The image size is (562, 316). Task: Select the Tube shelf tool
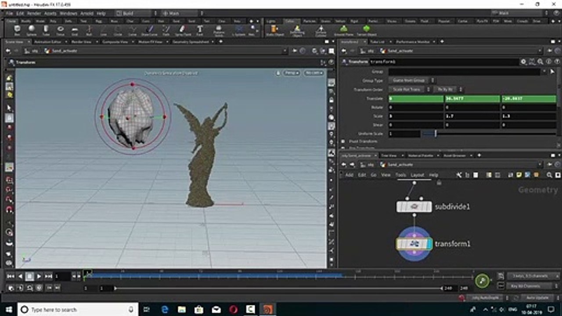[46, 30]
